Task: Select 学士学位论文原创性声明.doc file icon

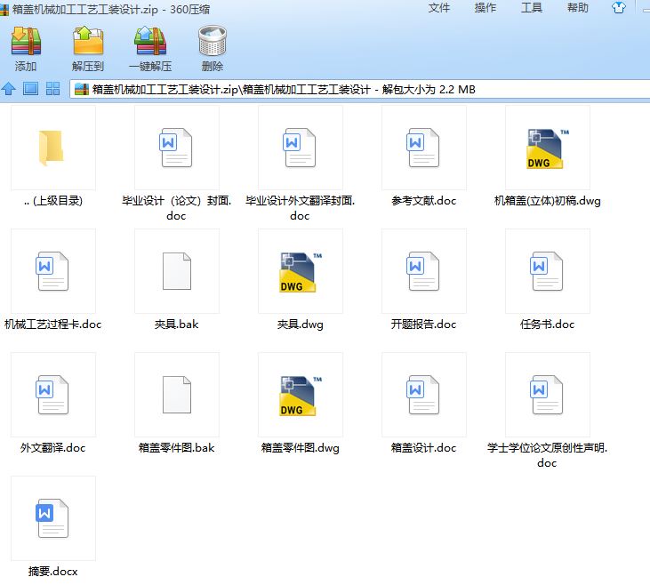Action: pyautogui.click(x=547, y=395)
